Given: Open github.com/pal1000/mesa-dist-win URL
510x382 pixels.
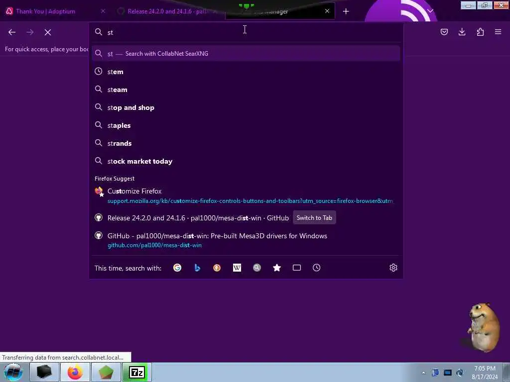Looking at the screenshot, I should point(154,245).
